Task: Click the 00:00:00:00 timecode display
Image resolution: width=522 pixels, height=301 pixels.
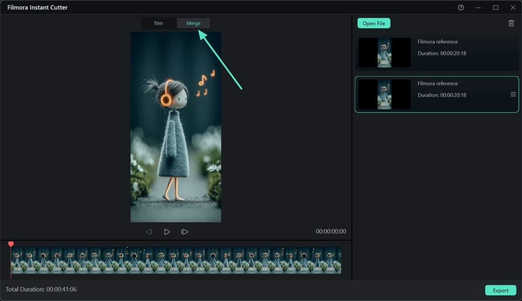Action: [331, 231]
